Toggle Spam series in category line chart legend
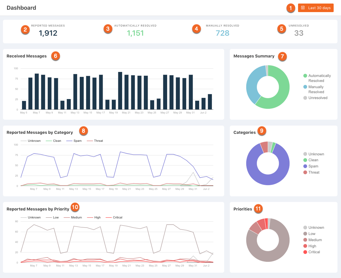The width and height of the screenshot is (341, 278). tap(74, 141)
